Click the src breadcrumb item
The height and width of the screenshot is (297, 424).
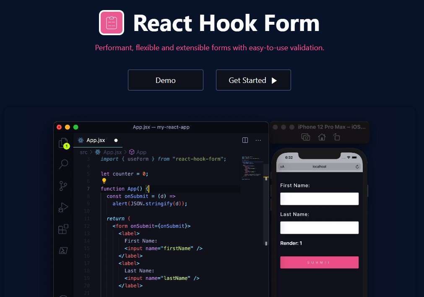click(x=84, y=152)
